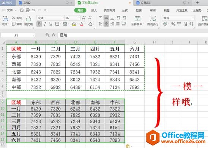Screen dimensions: 208x148
Task: Click the paste options icon below the table
Action: pos(128,146)
